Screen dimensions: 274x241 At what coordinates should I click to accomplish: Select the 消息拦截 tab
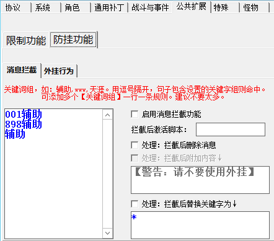22,70
